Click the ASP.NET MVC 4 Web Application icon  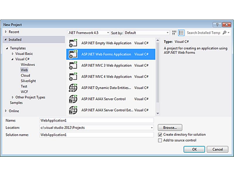pyautogui.click(x=73, y=77)
